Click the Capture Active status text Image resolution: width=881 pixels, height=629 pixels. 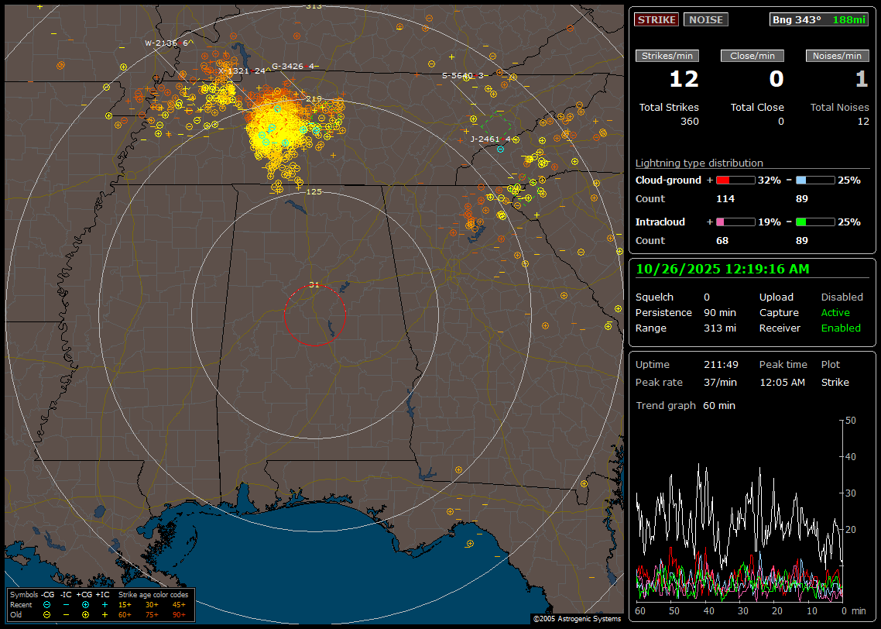click(x=835, y=313)
